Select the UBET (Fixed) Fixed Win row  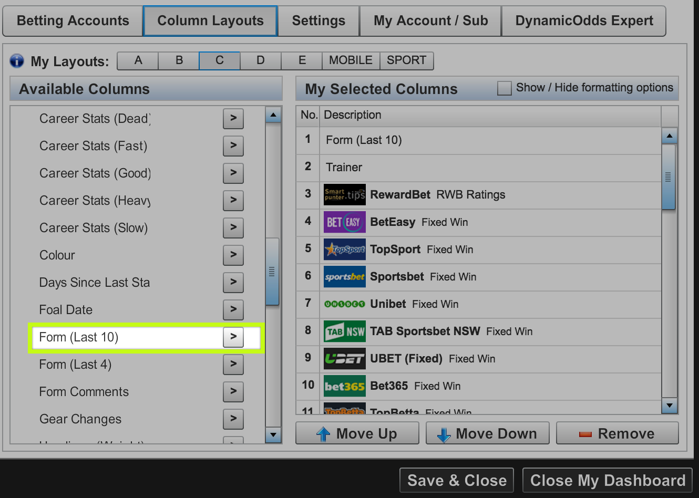point(479,359)
